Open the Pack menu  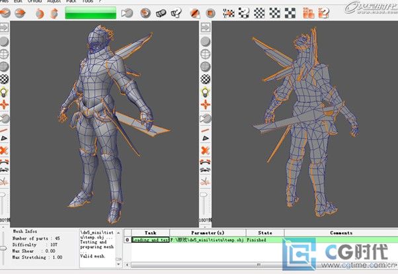71,1
